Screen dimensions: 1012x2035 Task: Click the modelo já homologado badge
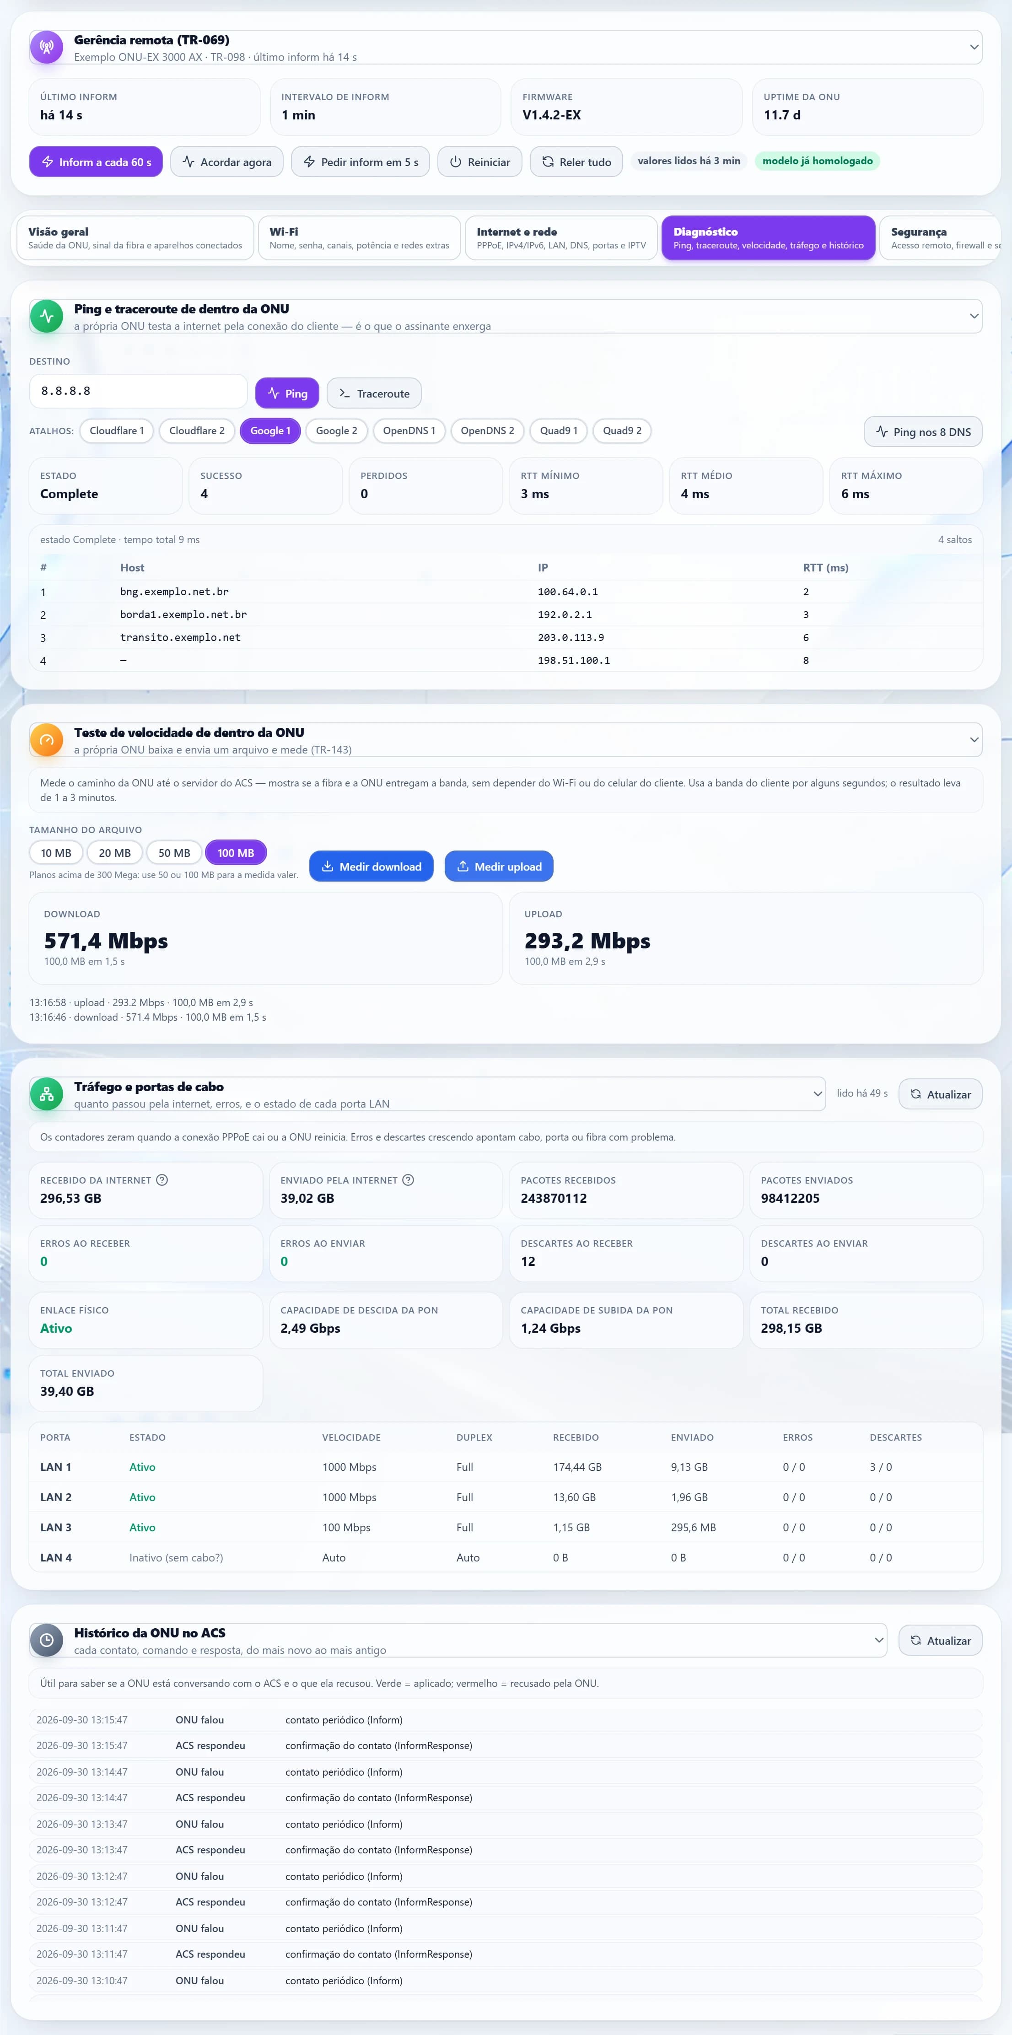tap(818, 161)
